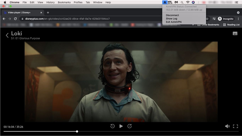Click the video progress bar handle
This screenshot has height=136, width=242.
tap(77, 132)
